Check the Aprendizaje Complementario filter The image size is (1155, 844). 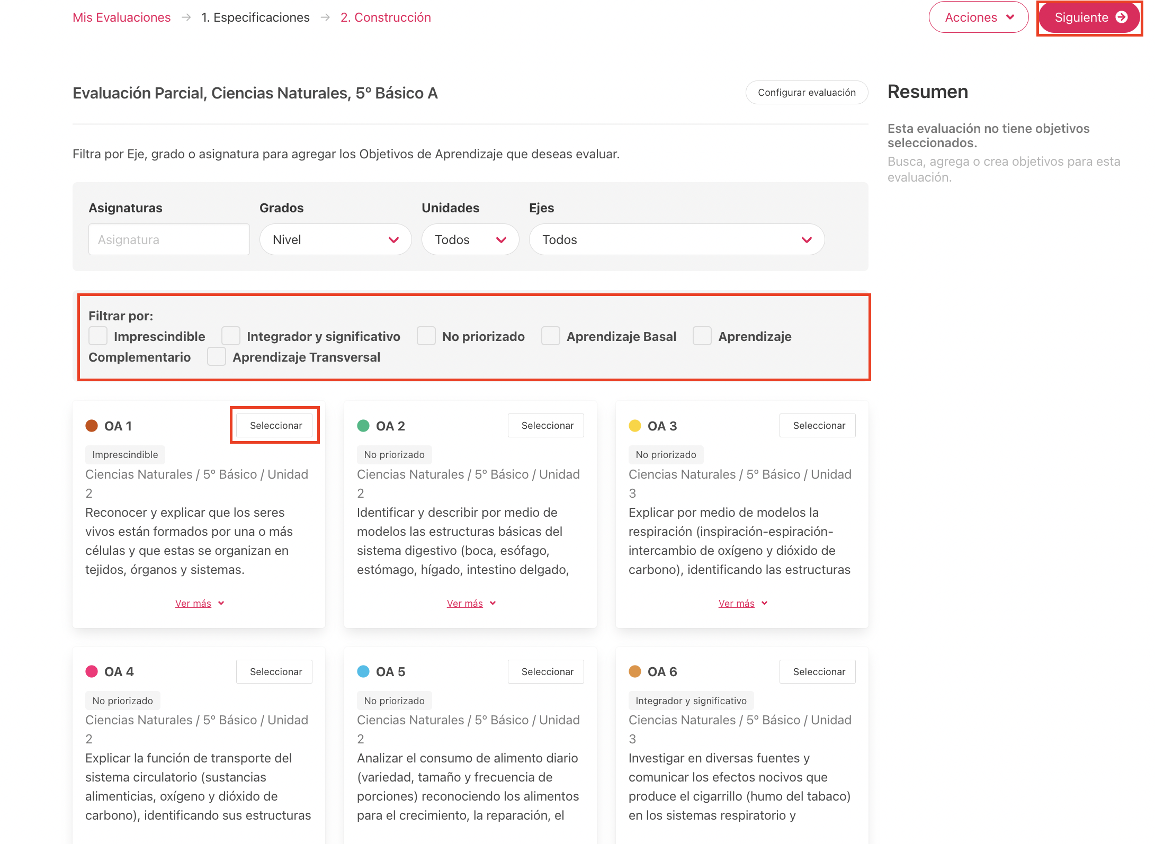(702, 336)
